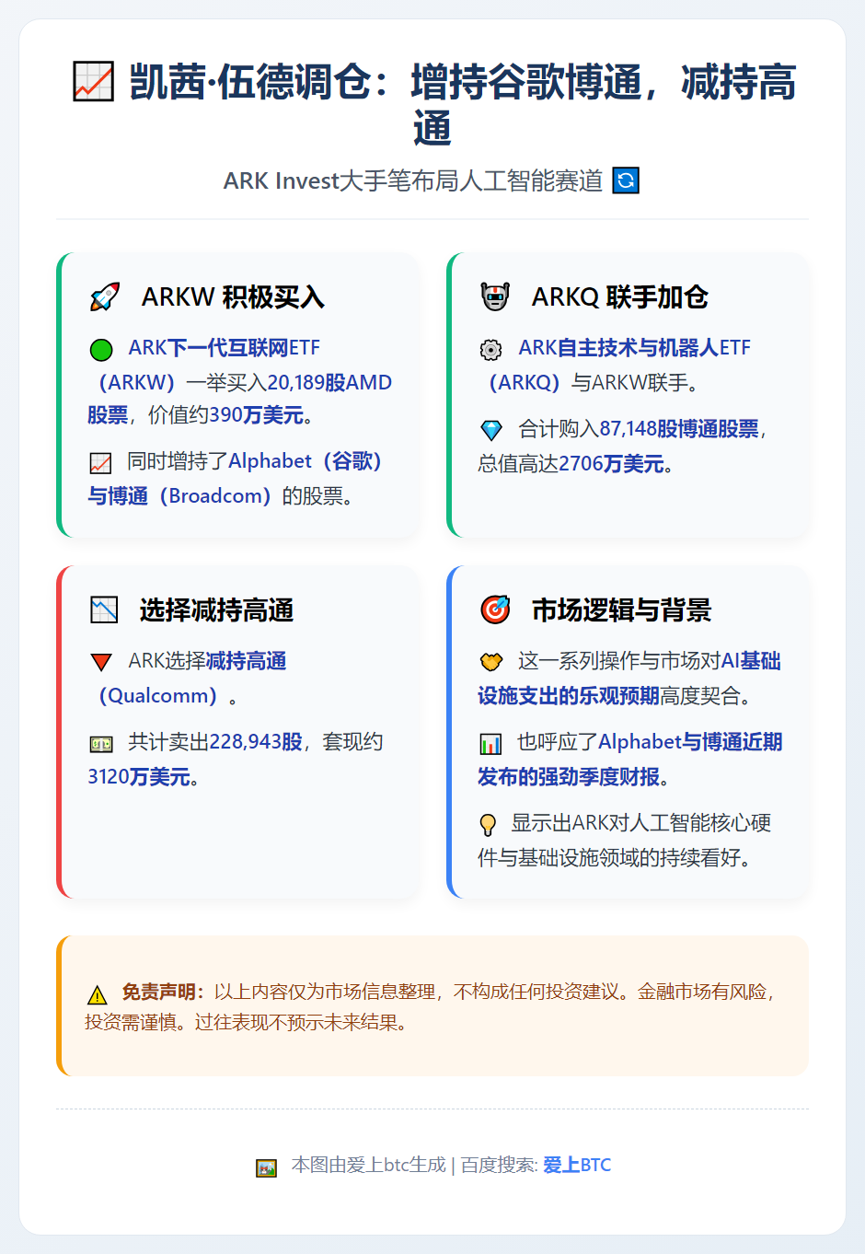
Task: Click the heading ARKQ 联手加仓
Action: coord(620,297)
